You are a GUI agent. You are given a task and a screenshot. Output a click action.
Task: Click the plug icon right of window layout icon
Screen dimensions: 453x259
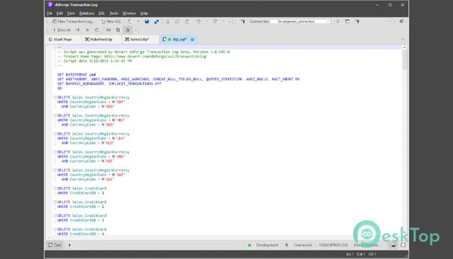pyautogui.click(x=357, y=21)
